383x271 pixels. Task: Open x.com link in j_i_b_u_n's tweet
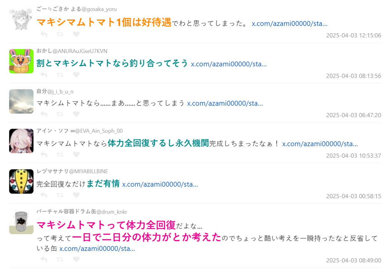point(225,103)
